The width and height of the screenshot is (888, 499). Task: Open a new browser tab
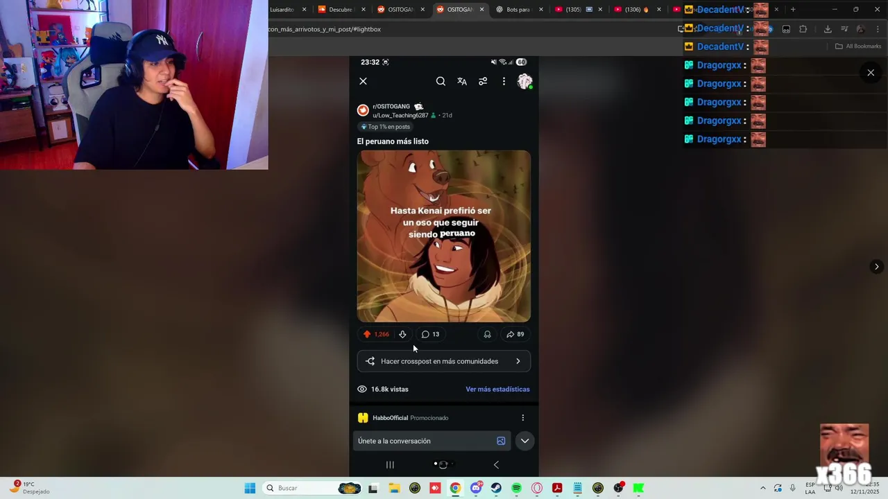tap(793, 10)
